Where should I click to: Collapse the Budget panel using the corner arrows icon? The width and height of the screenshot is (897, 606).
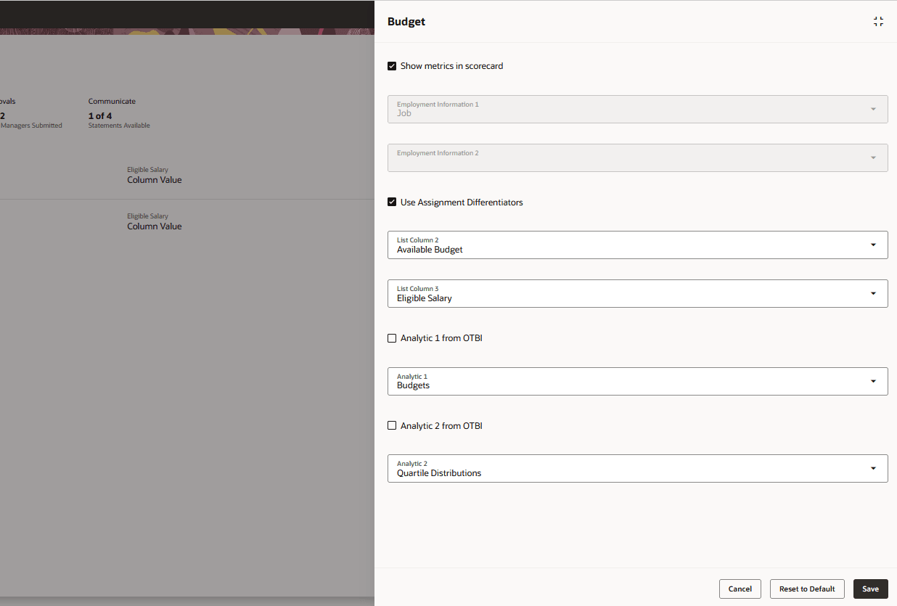pos(878,21)
